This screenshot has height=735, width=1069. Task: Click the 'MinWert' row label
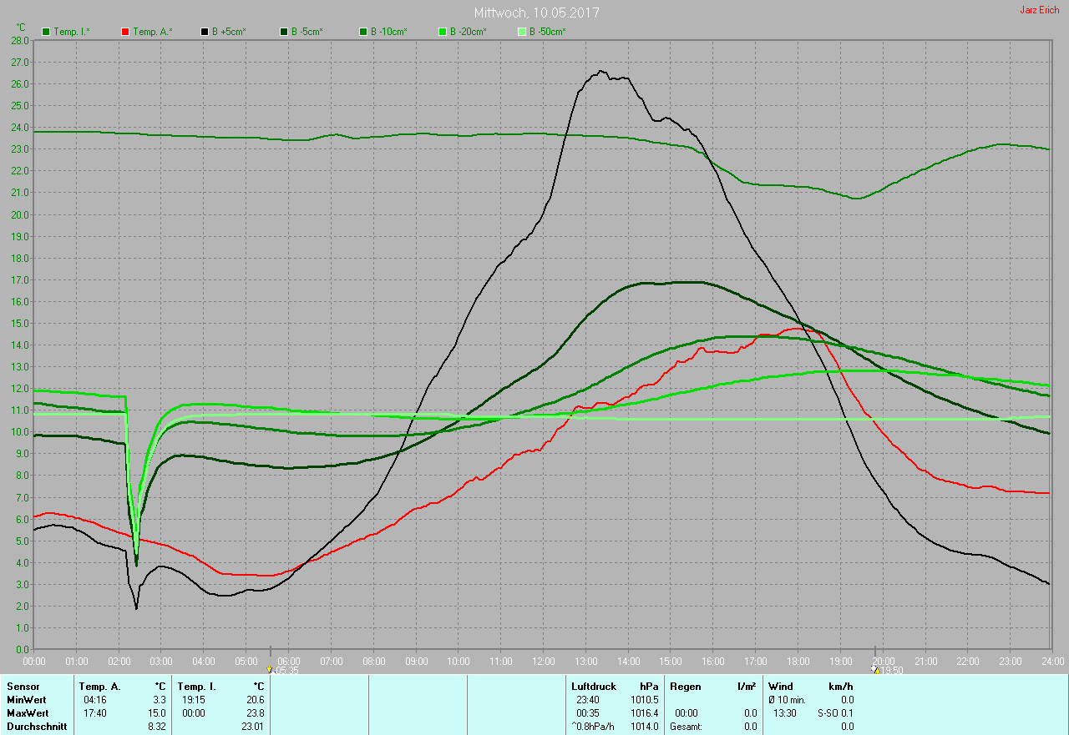pos(26,700)
